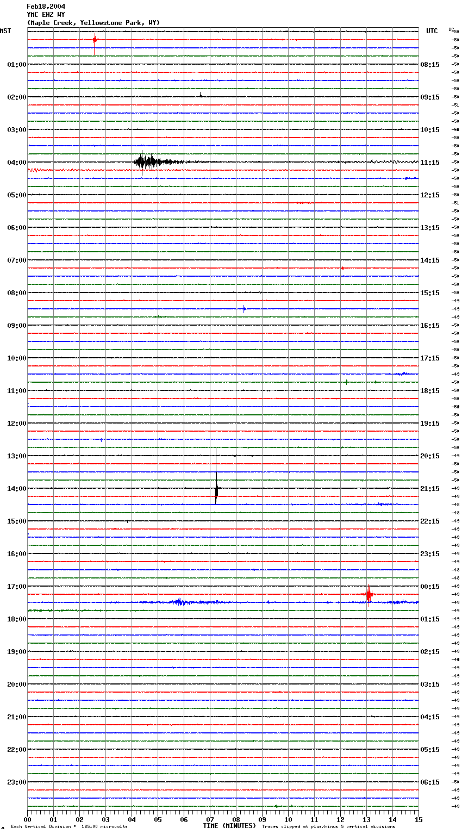Click the station code YMC EHZ WY

tap(46, 15)
